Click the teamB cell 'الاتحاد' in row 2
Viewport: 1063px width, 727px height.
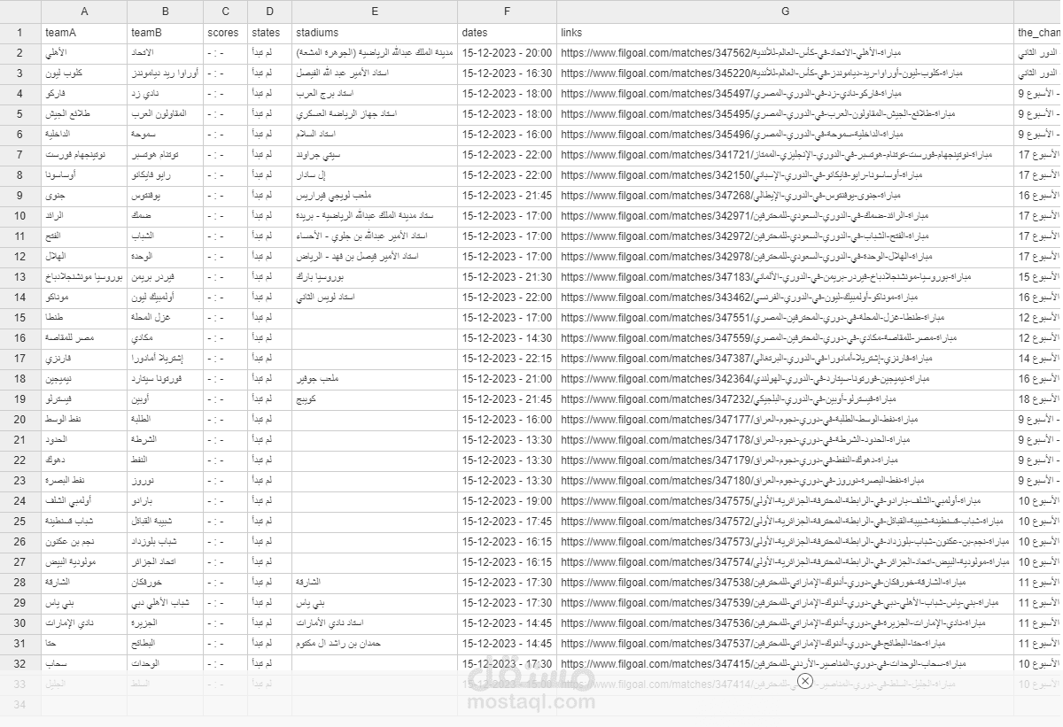166,53
